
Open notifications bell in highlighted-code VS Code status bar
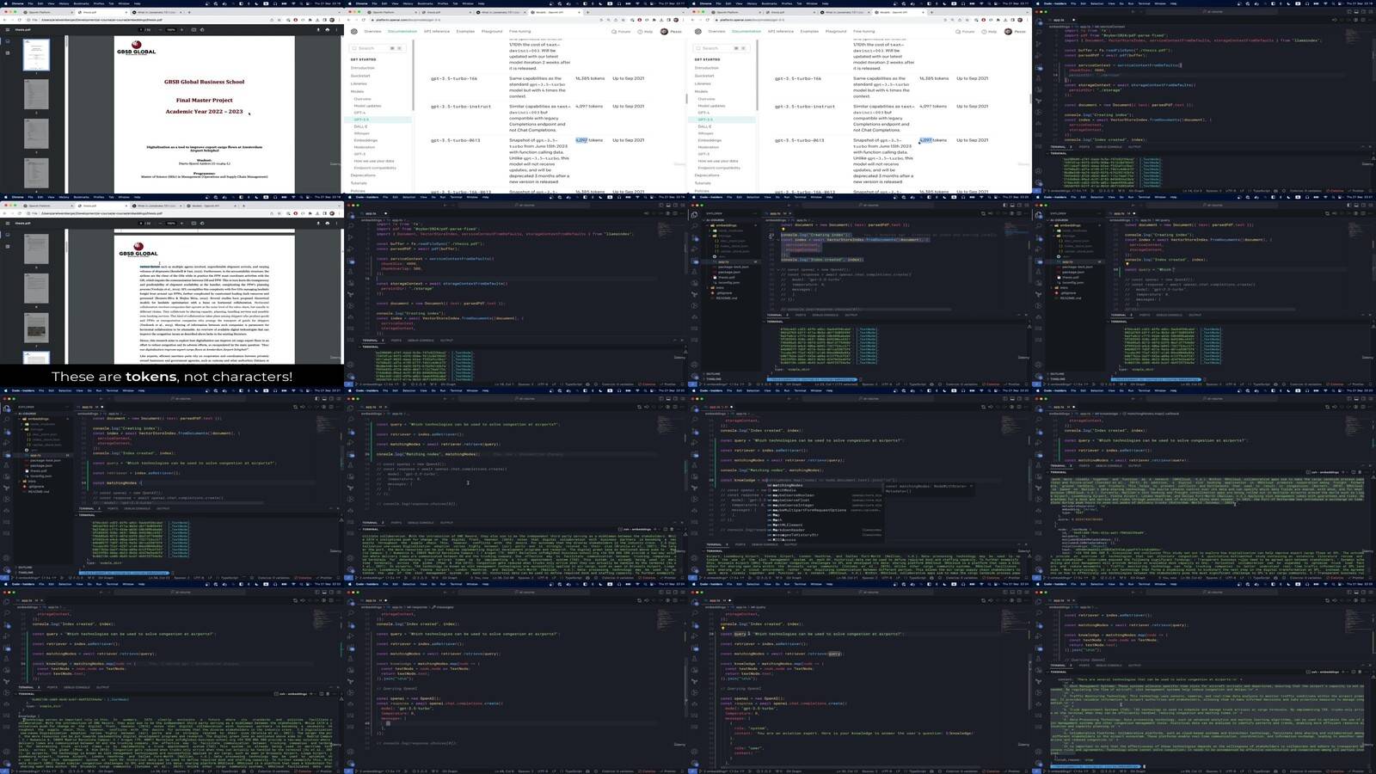click(x=1027, y=384)
